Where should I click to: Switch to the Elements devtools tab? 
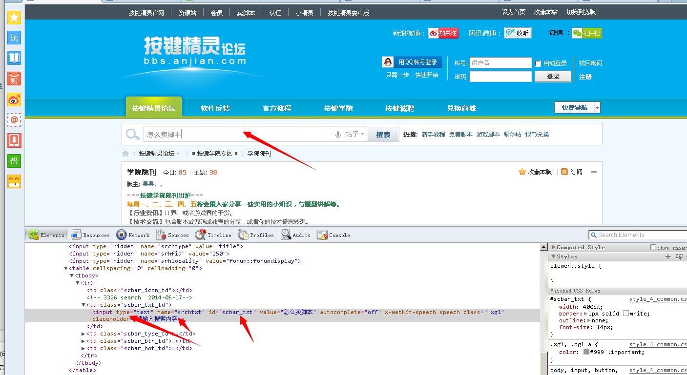[46, 235]
